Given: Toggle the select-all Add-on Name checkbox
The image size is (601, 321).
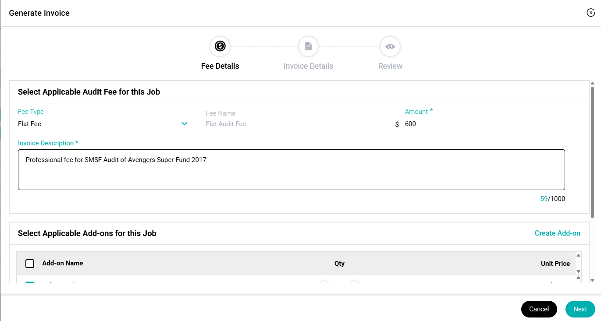Looking at the screenshot, I should pyautogui.click(x=30, y=264).
